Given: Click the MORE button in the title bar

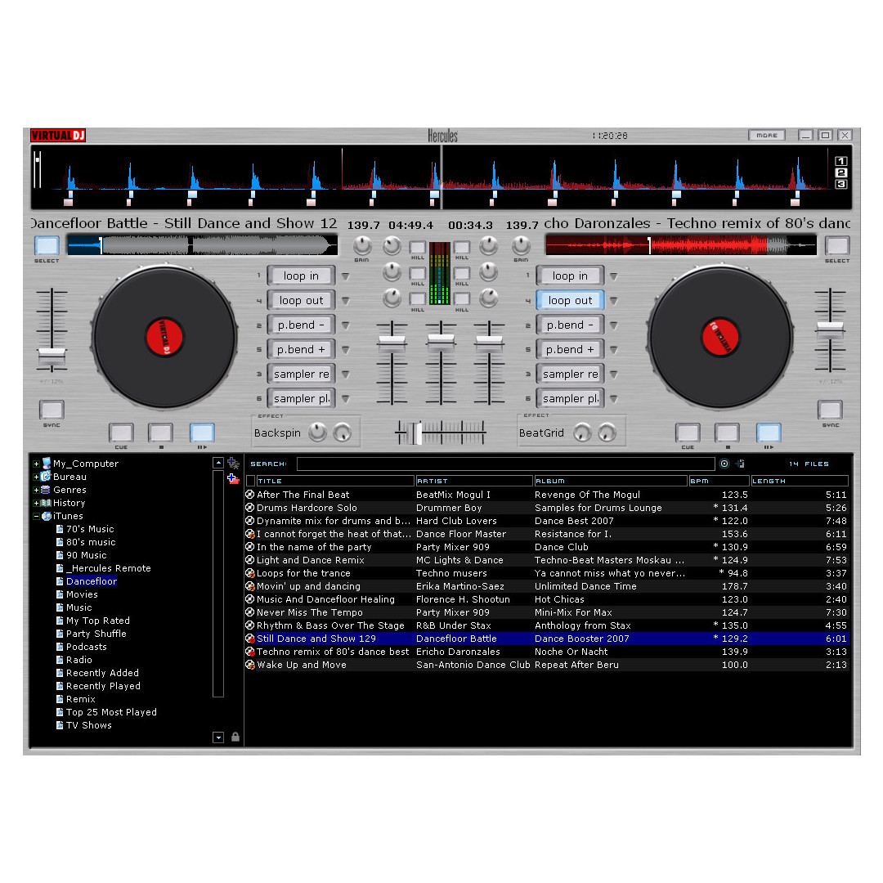Looking at the screenshot, I should click(766, 135).
